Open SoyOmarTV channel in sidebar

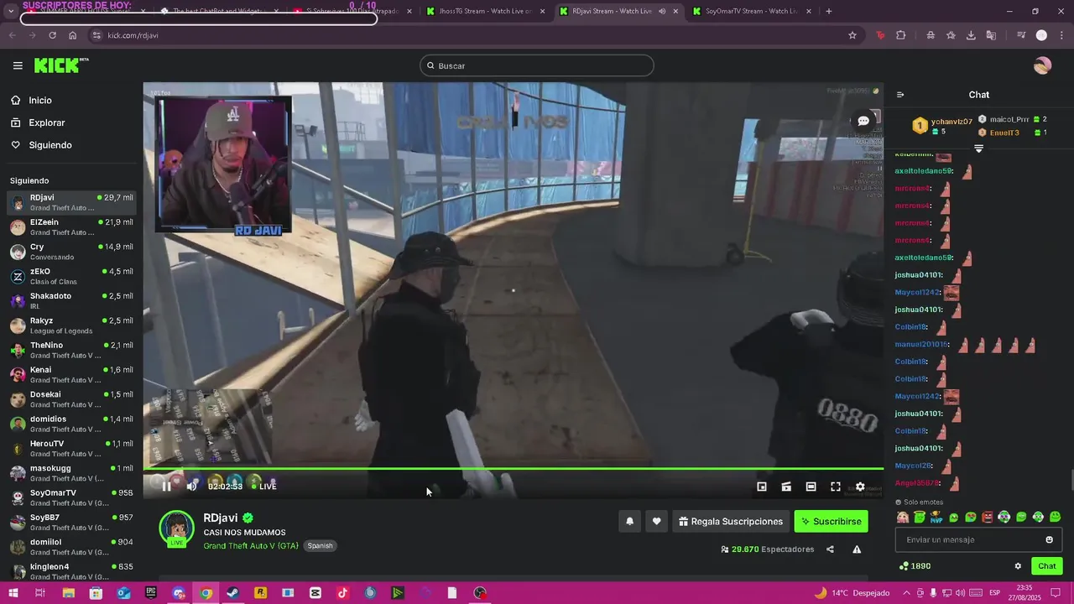[x=71, y=497]
